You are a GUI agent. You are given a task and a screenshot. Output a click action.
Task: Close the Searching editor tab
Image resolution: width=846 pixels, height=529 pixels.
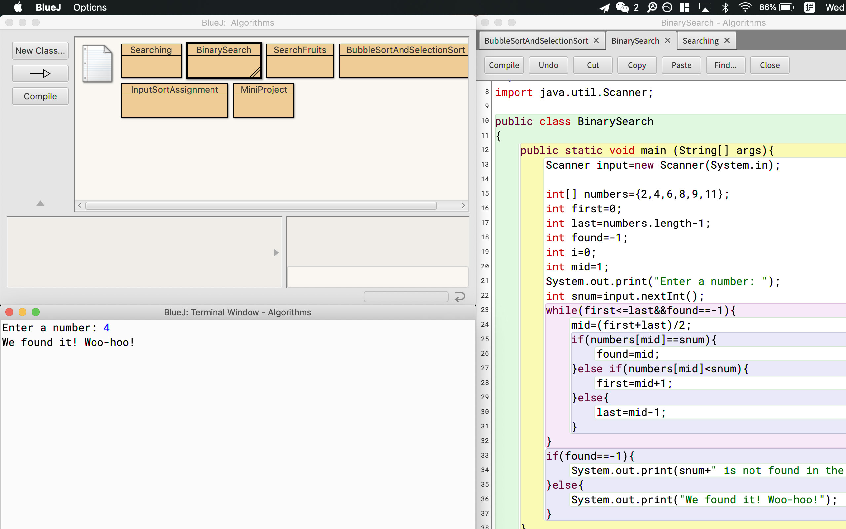pos(727,41)
